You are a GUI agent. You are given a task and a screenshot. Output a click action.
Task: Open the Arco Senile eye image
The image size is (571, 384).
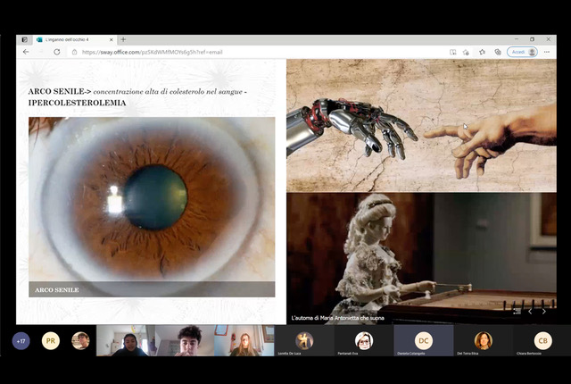152,207
